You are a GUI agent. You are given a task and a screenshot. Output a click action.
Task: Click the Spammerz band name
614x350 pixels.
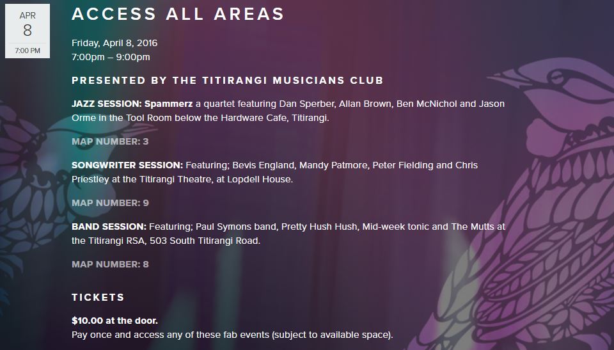pos(168,104)
